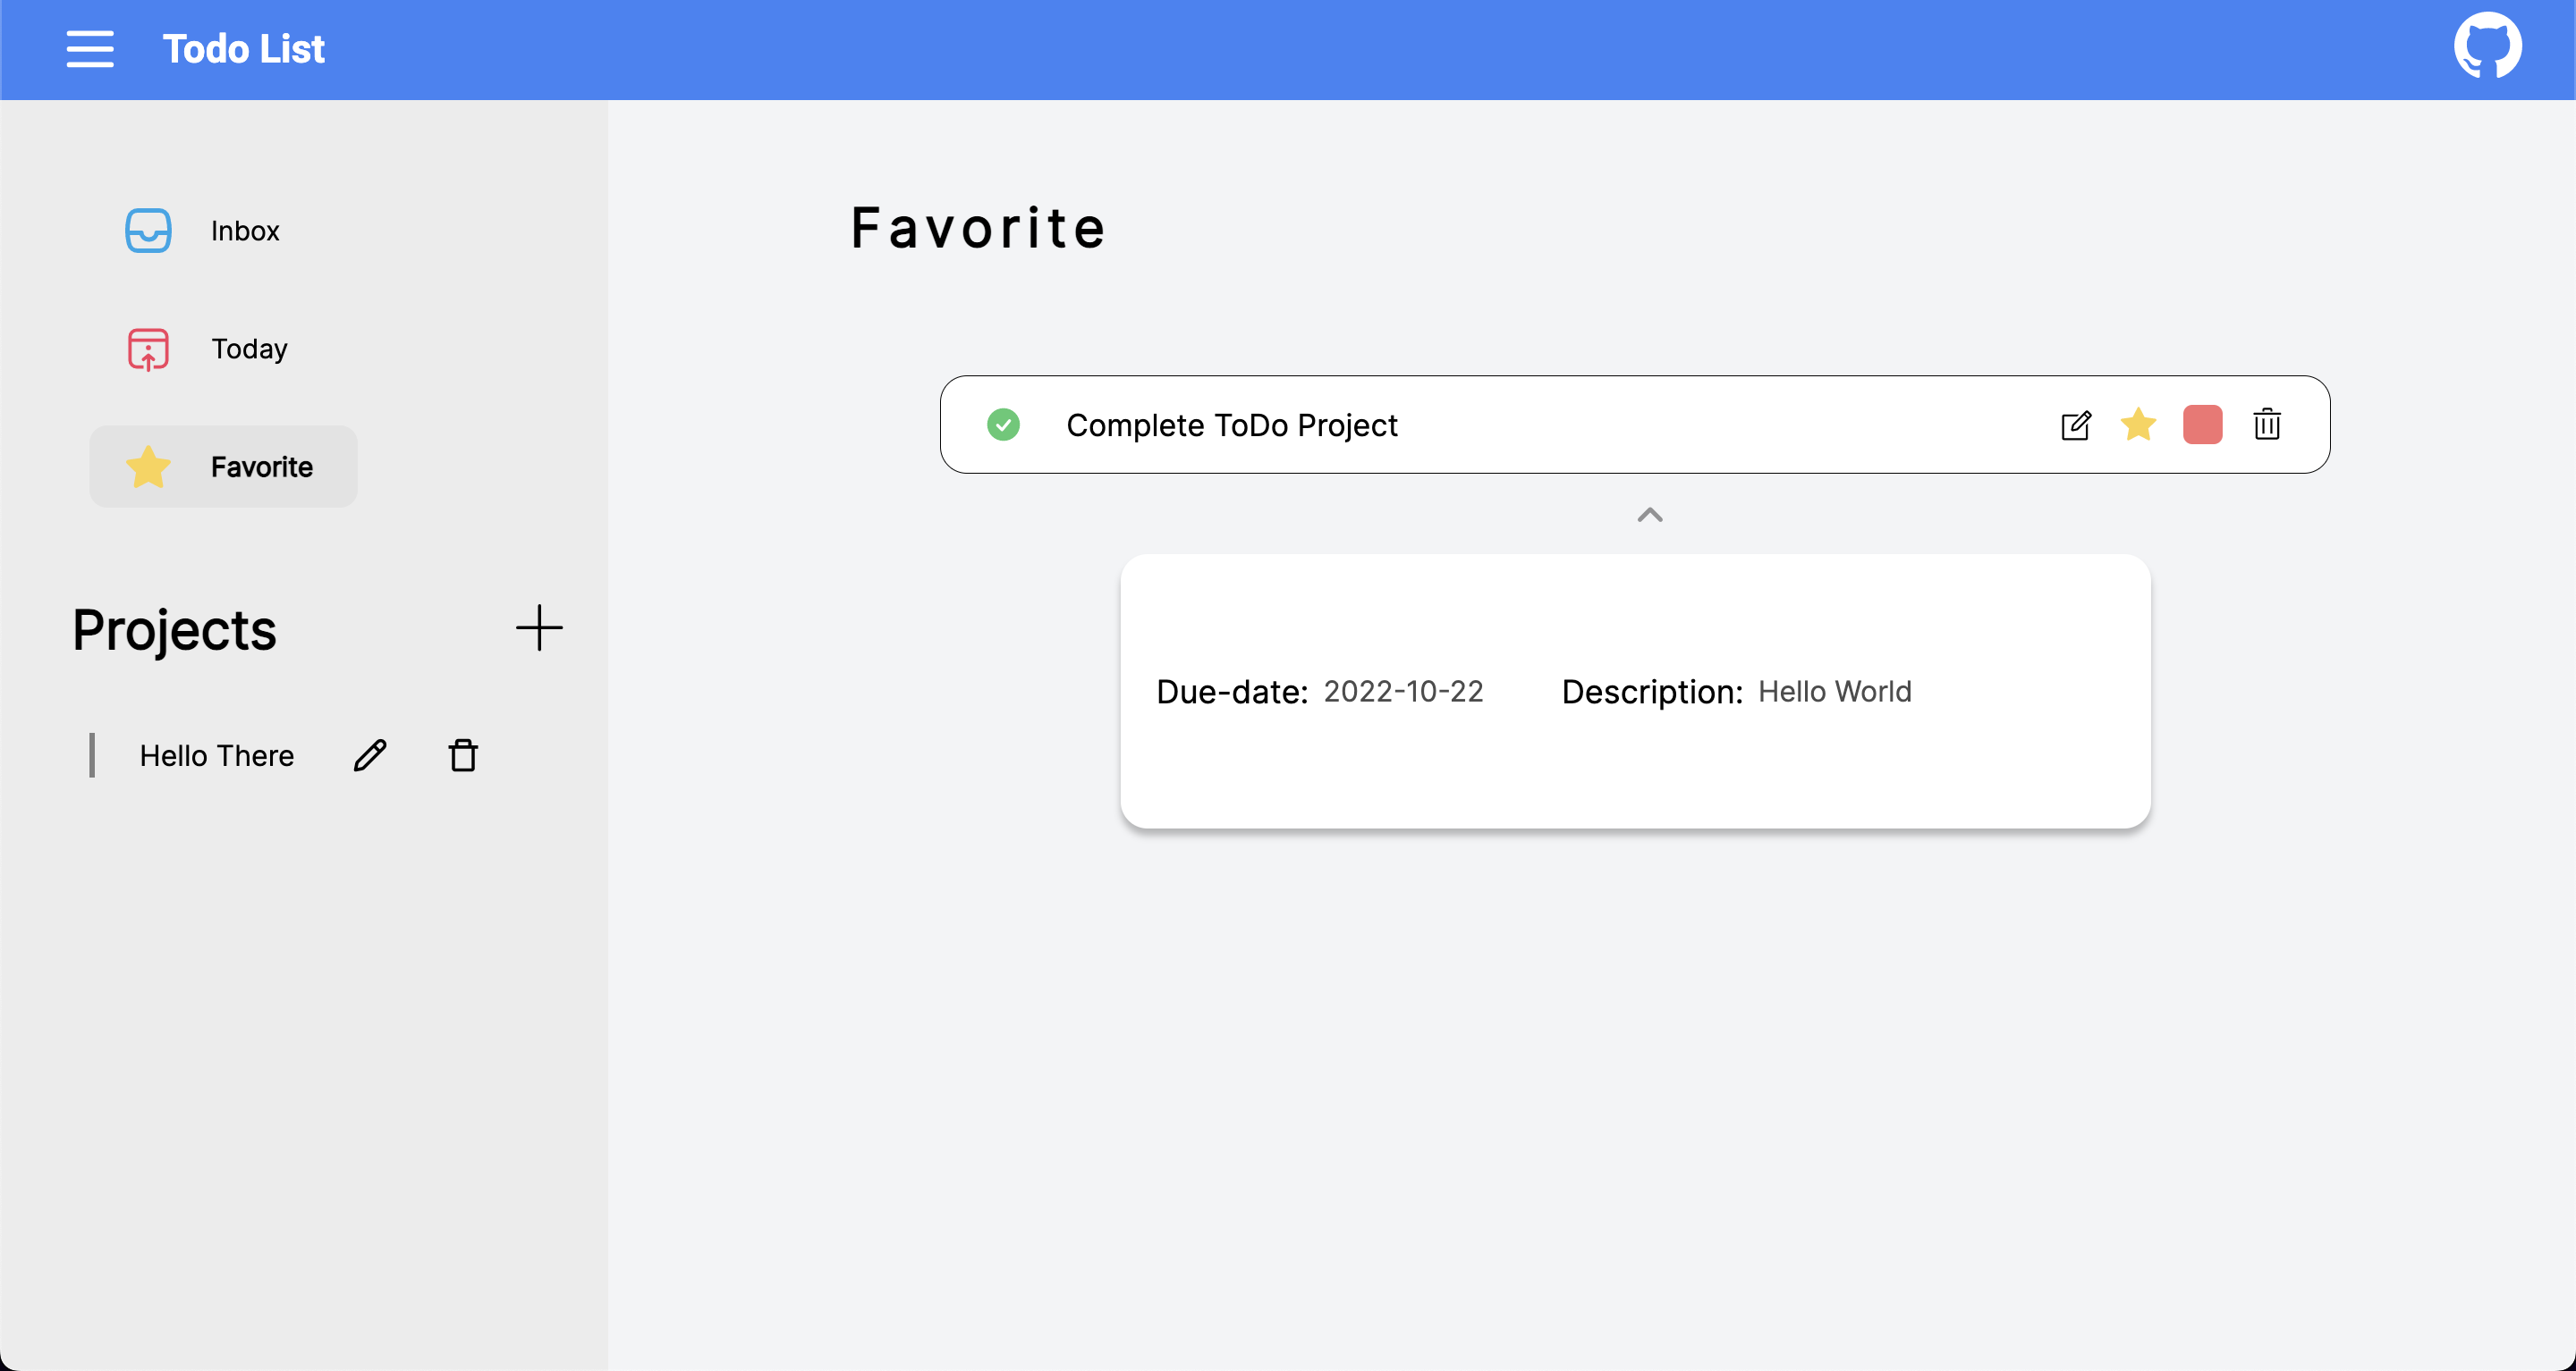Toggle the sidebar with hamburger menu
Screen dimensions: 2576x1371
point(89,48)
